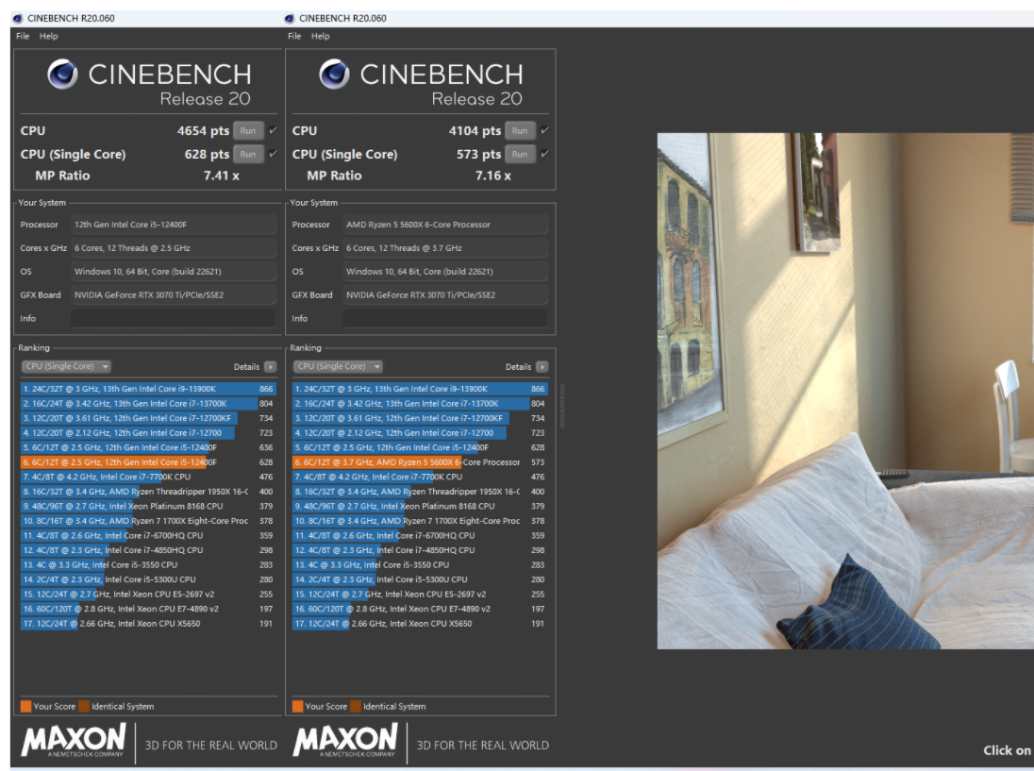1034x771 pixels.
Task: Click Info input field in left window
Action: [x=174, y=319]
